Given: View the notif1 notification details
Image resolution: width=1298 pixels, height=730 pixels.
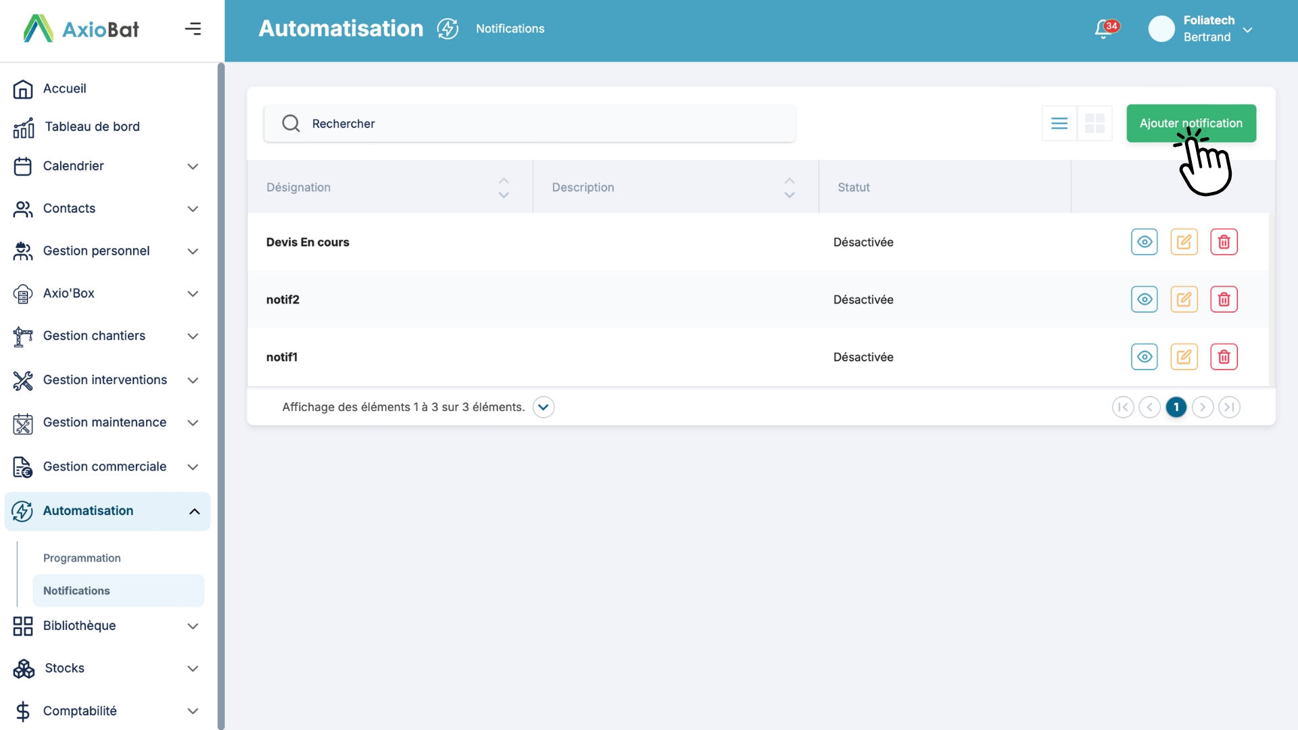Looking at the screenshot, I should click(1144, 357).
